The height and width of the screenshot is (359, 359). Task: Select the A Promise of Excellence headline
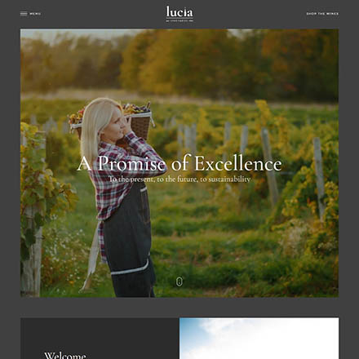(x=179, y=164)
